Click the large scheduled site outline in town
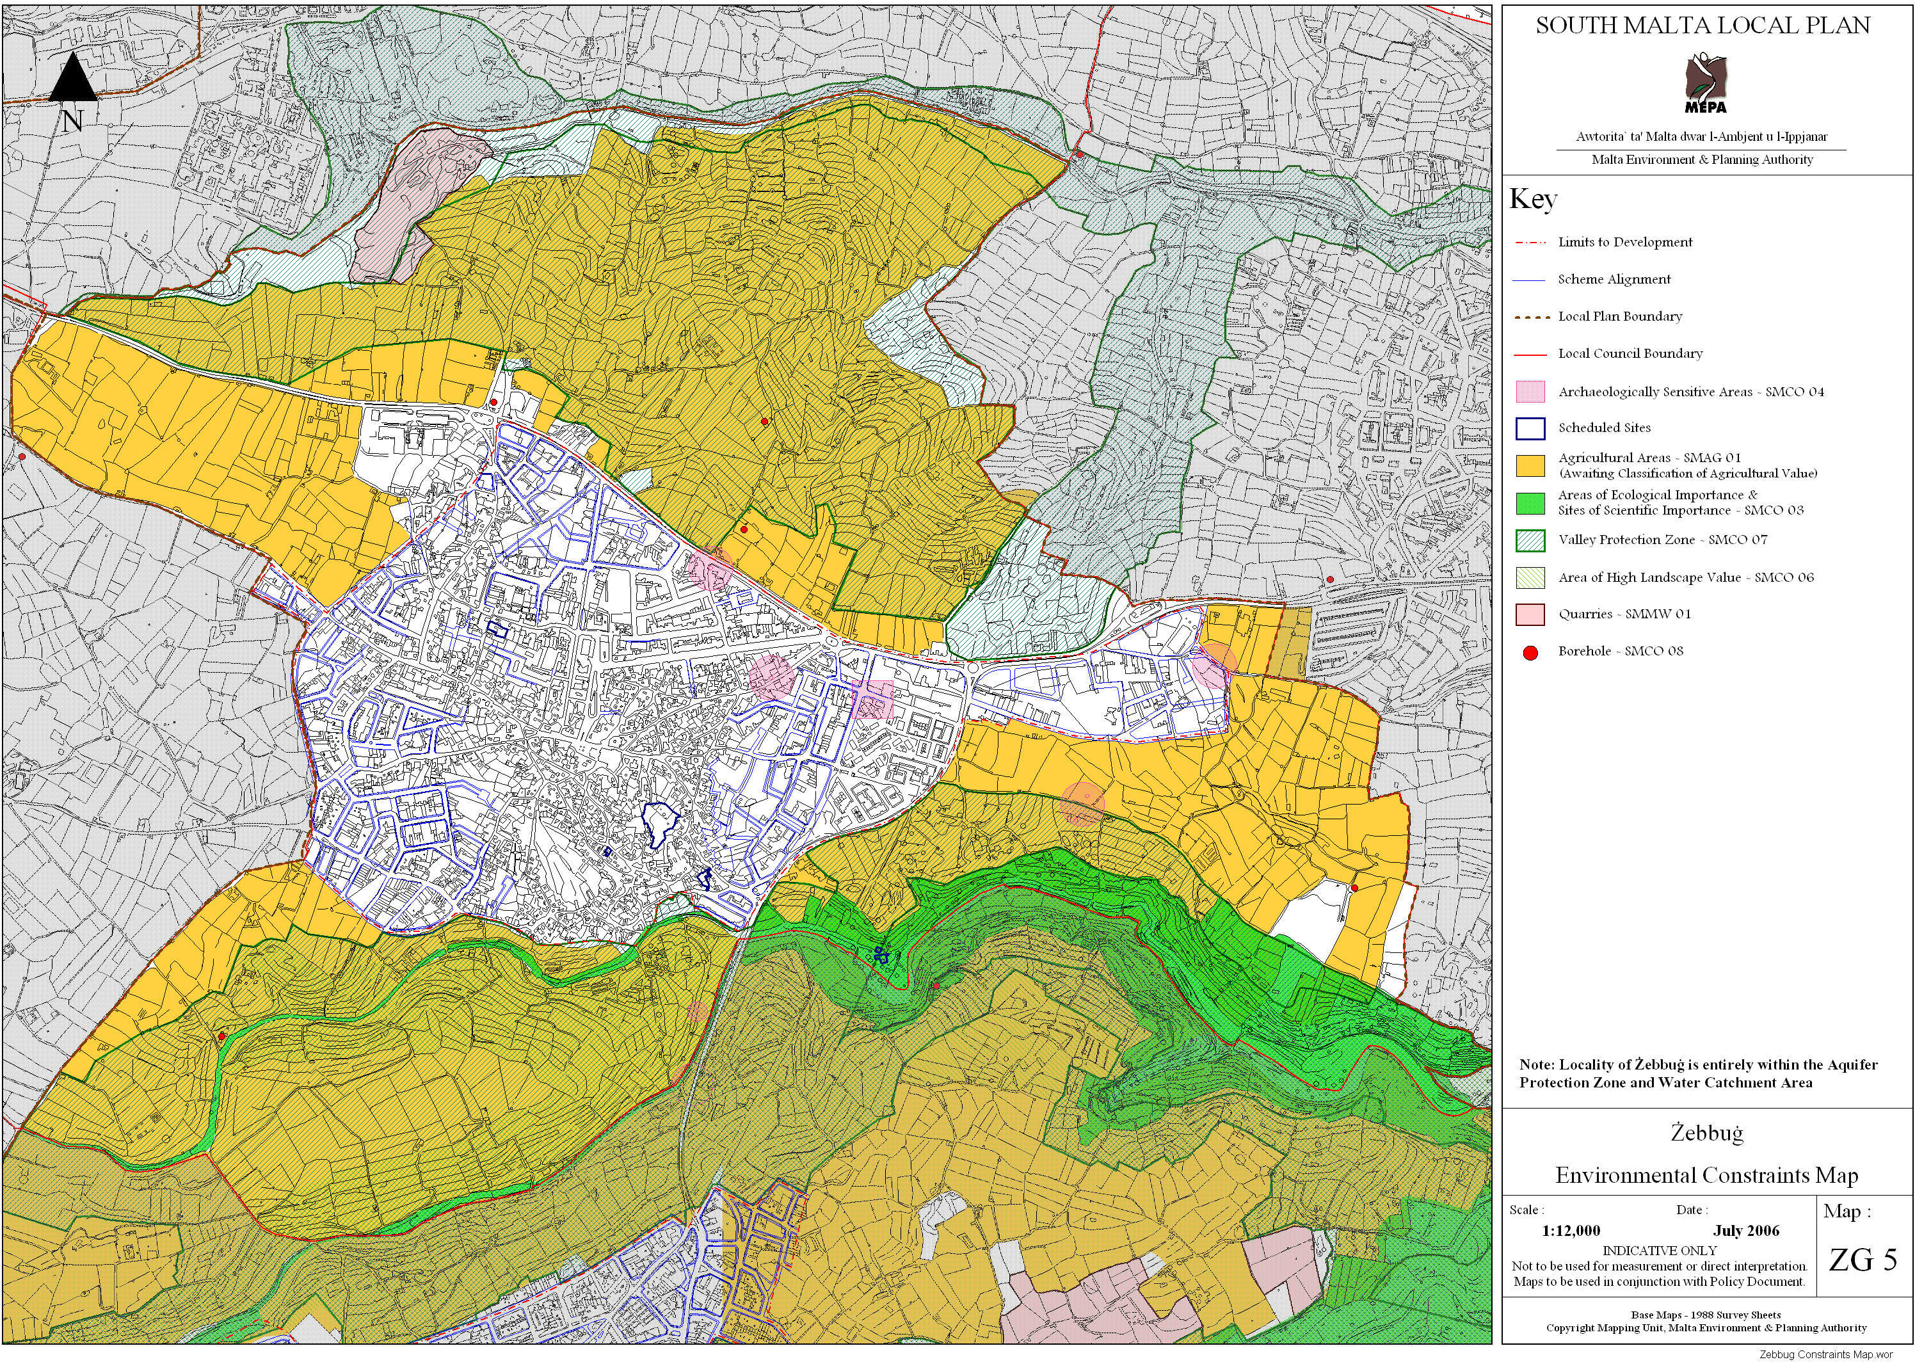 659,824
